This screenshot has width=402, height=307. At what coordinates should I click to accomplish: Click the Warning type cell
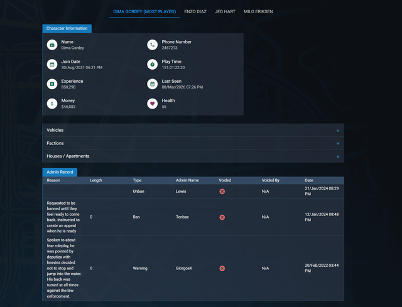click(140, 268)
